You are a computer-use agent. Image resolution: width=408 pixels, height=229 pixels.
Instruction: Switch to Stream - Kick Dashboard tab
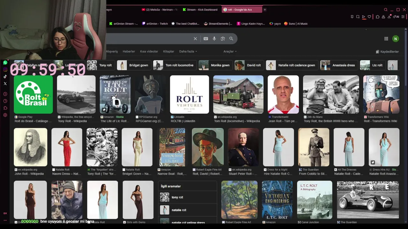(x=200, y=10)
